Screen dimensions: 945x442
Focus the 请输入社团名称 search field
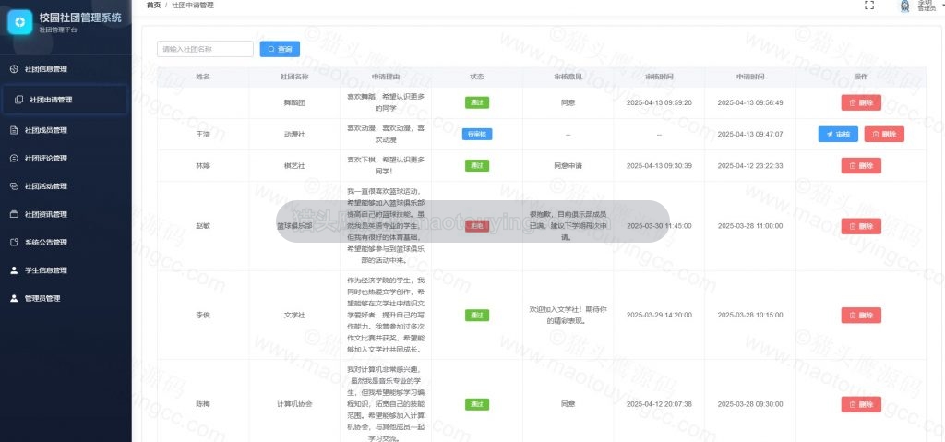[205, 49]
